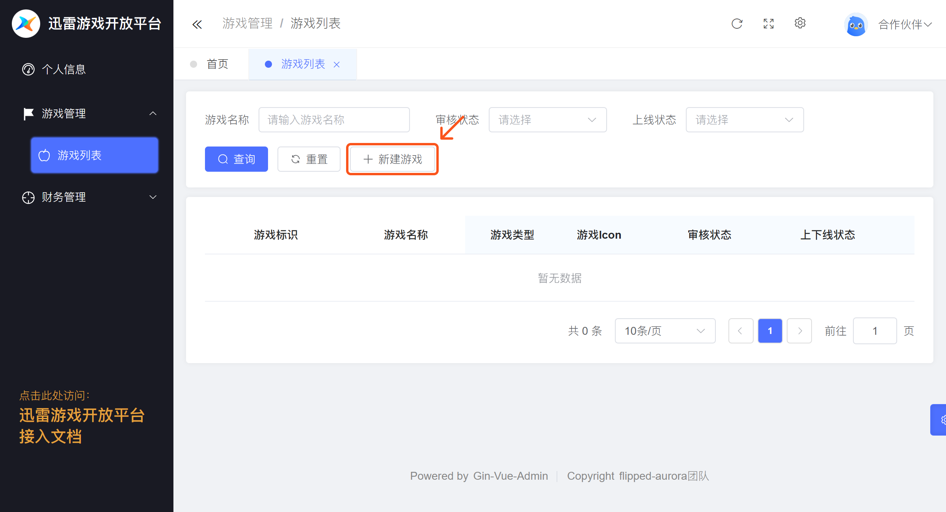
Task: Focus the 前往 page jump input
Action: [x=875, y=331]
